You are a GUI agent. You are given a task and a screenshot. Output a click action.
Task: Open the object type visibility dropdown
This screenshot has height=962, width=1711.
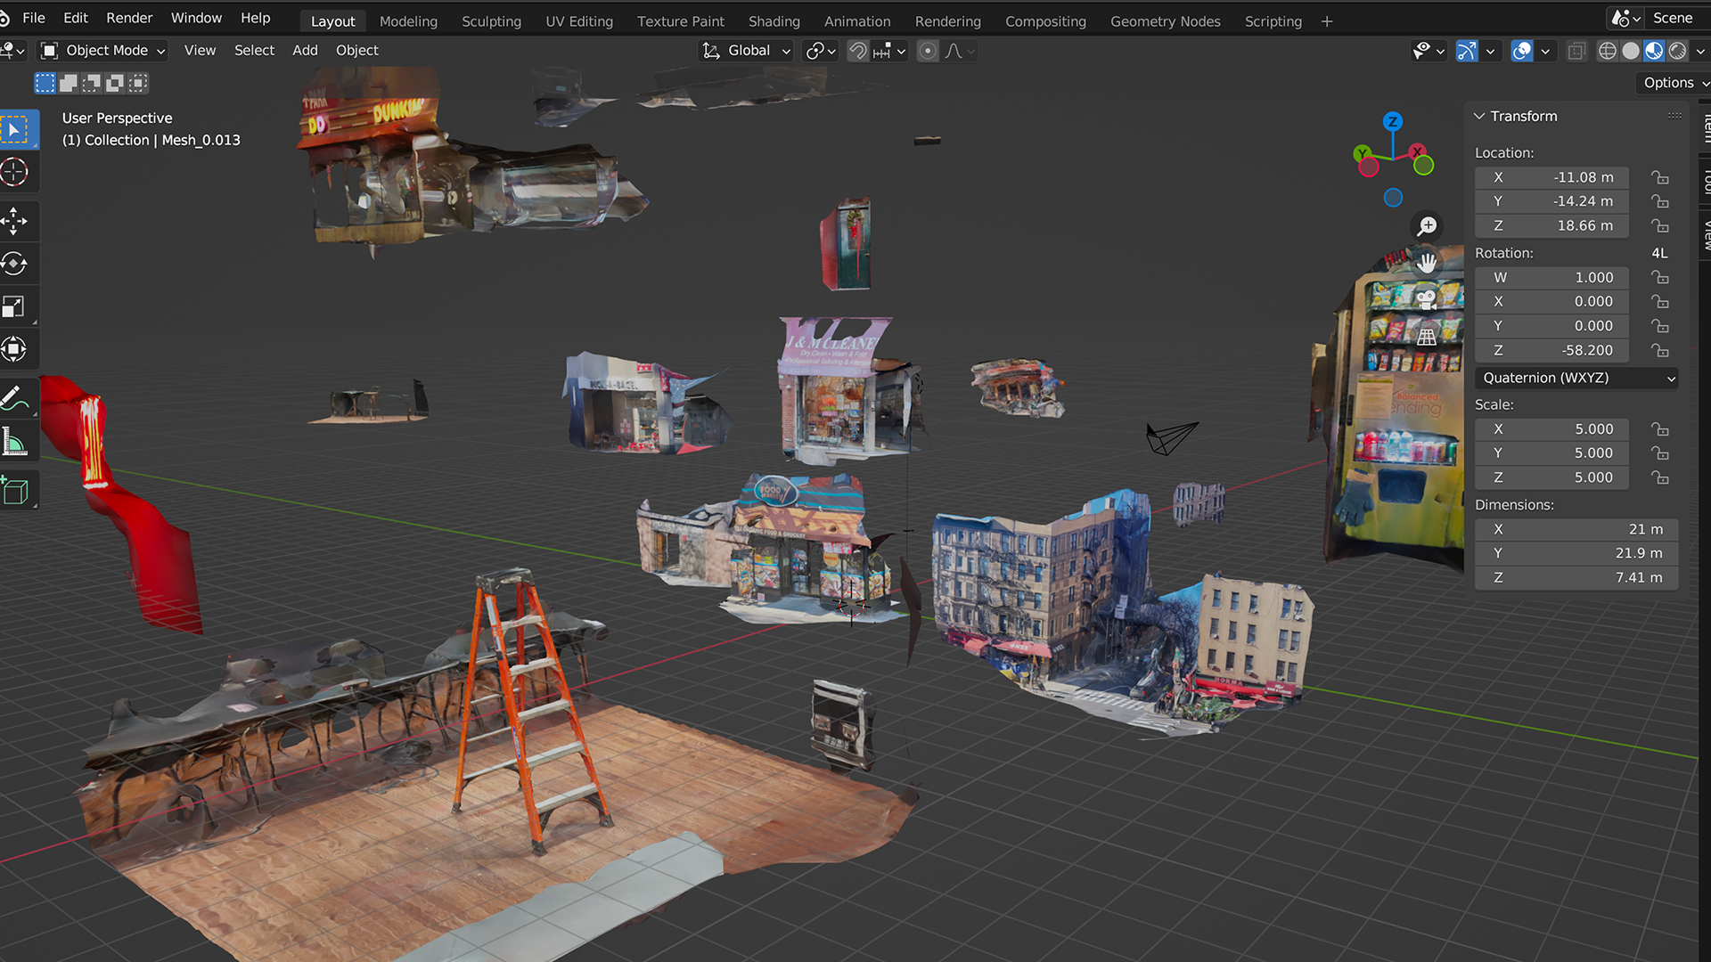point(1429,51)
